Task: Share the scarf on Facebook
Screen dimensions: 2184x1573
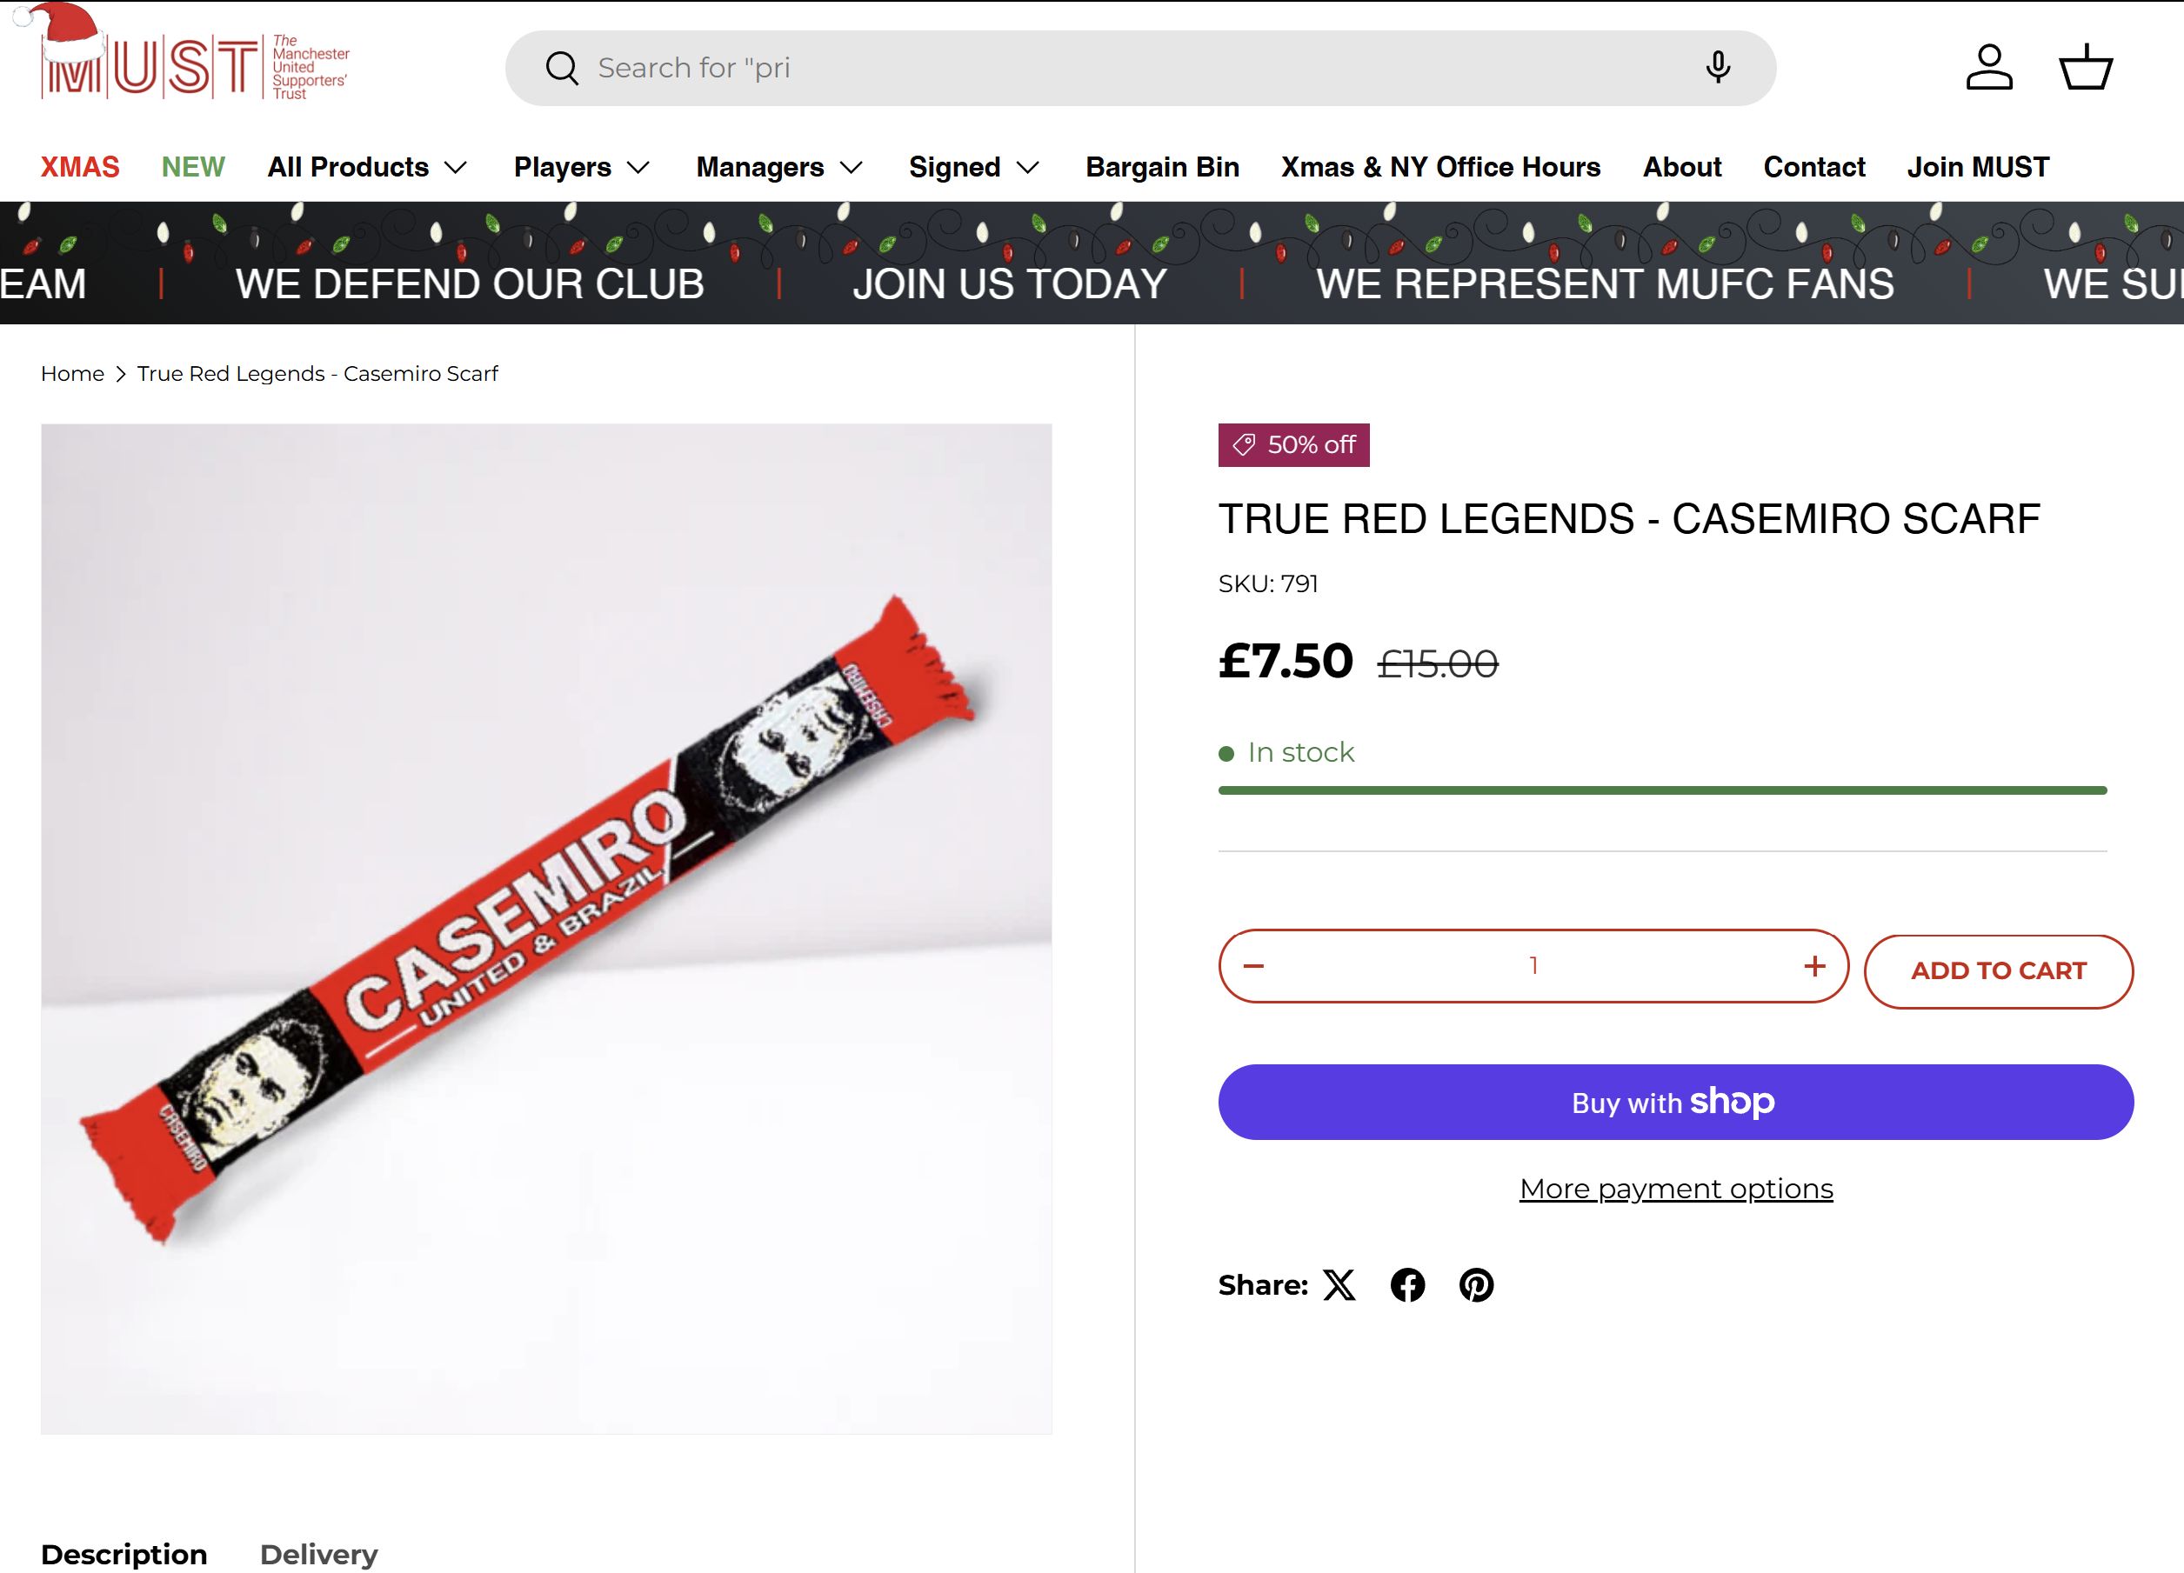Action: (1407, 1285)
